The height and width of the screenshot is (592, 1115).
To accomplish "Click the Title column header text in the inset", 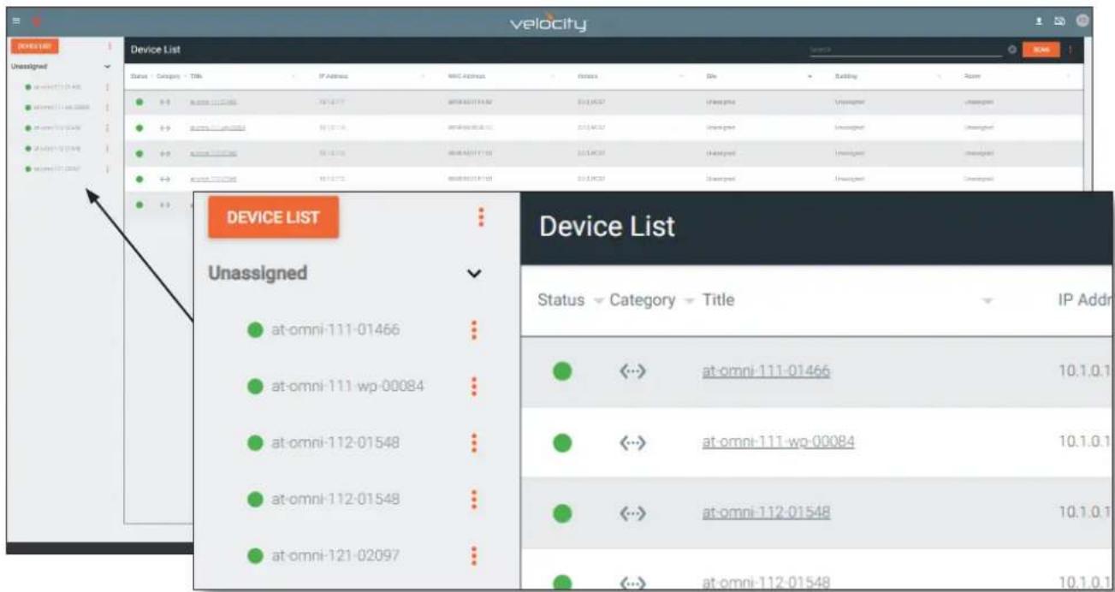I will click(718, 300).
